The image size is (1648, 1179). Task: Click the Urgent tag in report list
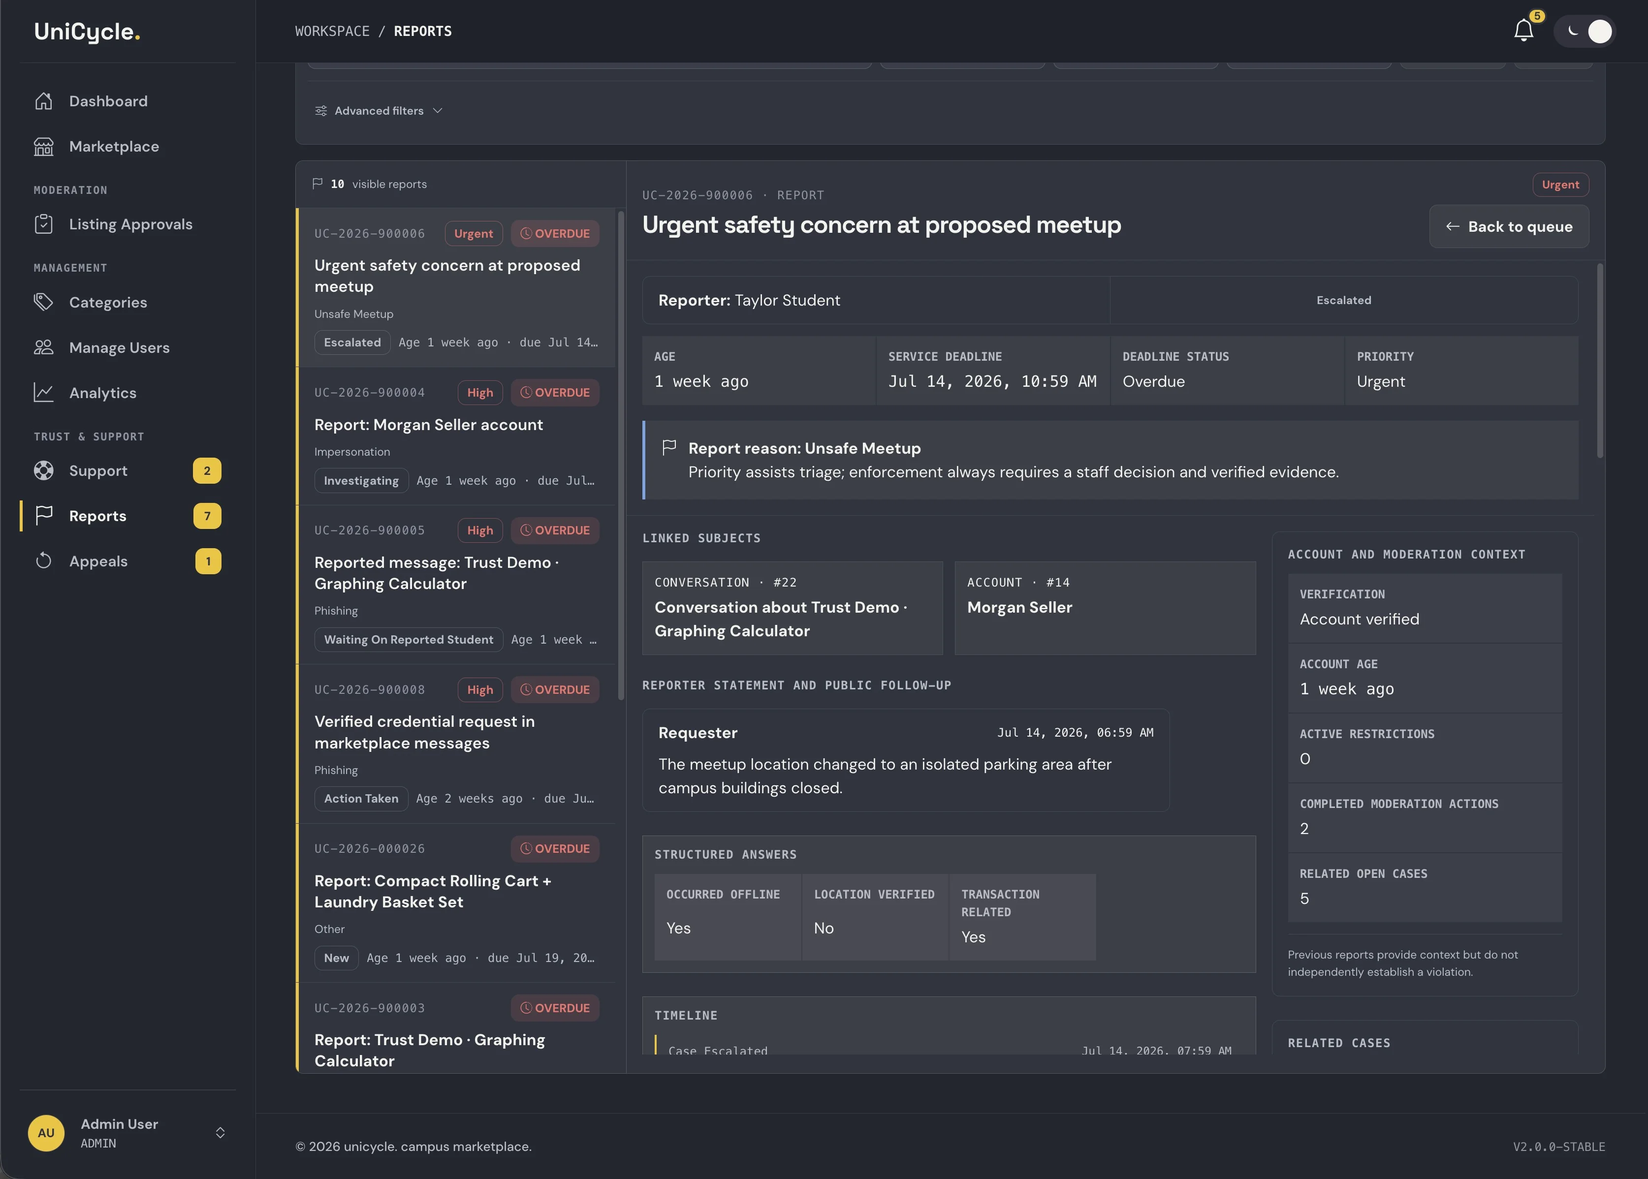[474, 234]
